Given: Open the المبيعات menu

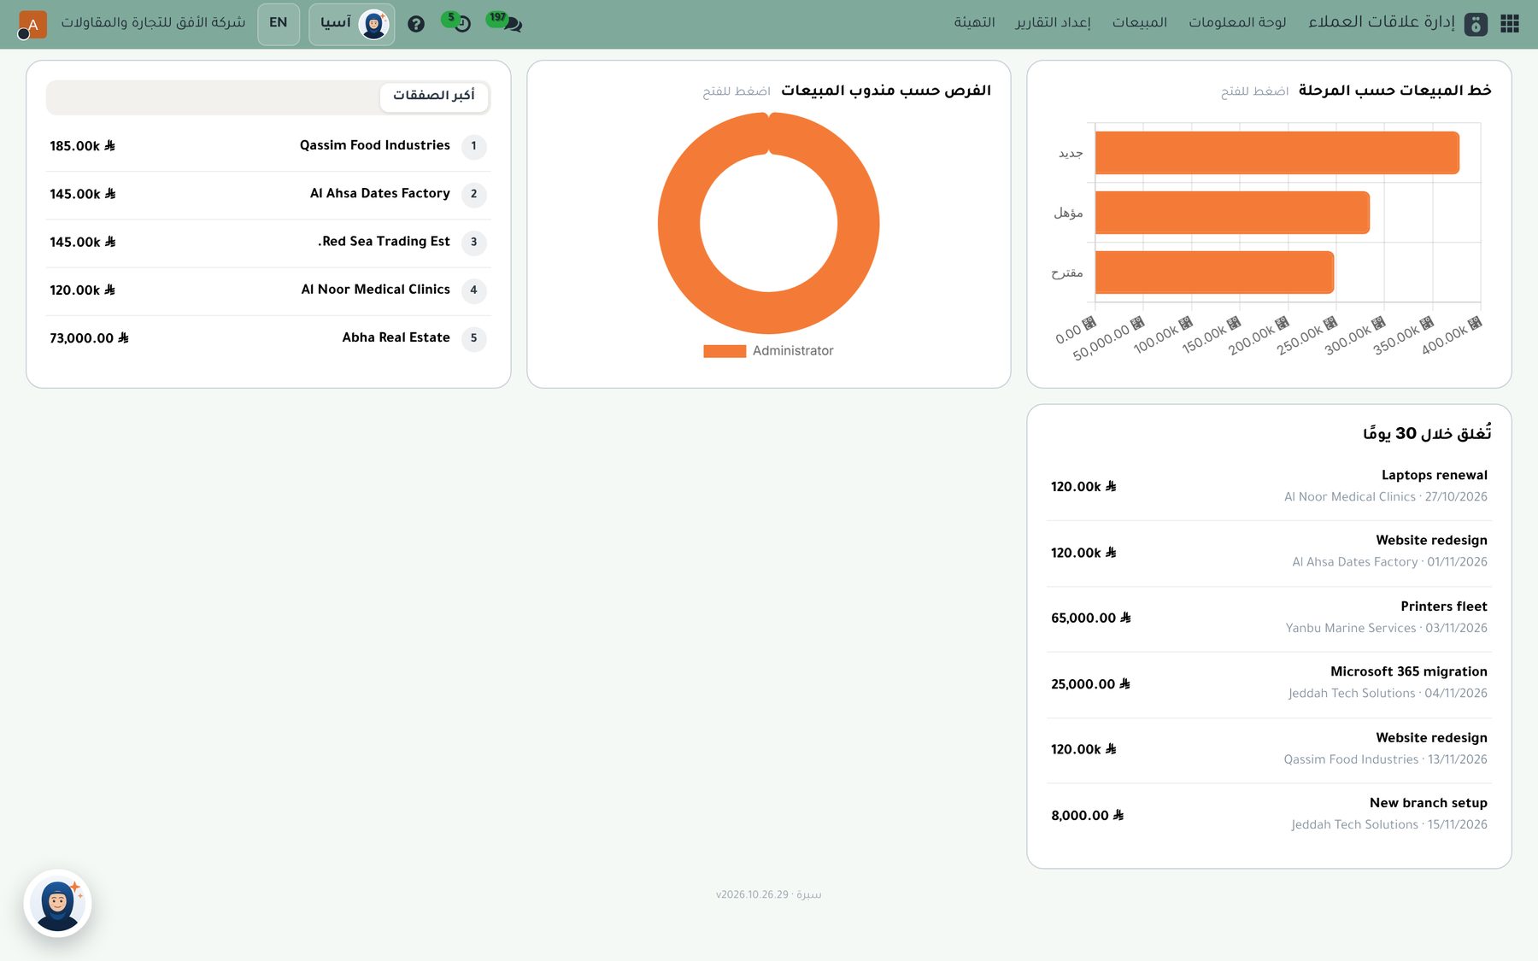Looking at the screenshot, I should pos(1139,22).
